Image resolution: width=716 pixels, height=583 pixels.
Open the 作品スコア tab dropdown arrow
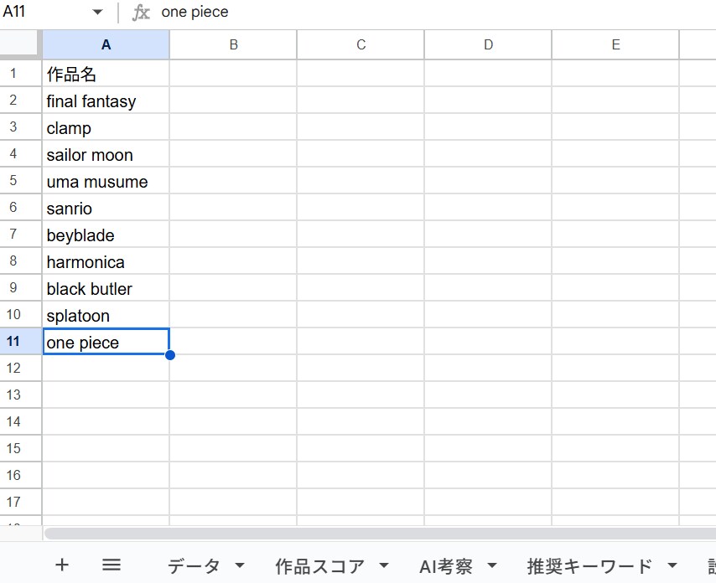[x=384, y=566]
